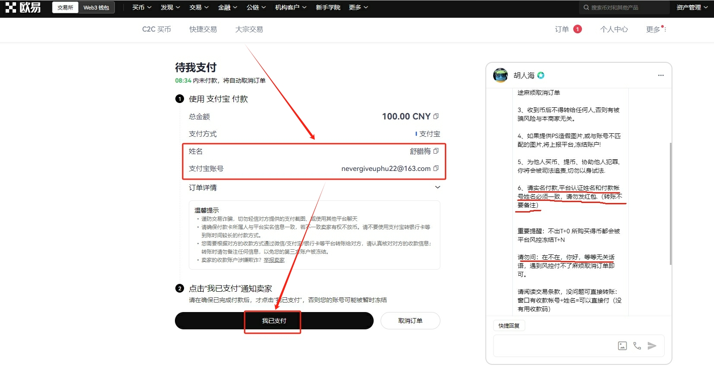The width and height of the screenshot is (714, 367).
Task: Click the search magnifier icon
Action: (x=586, y=7)
